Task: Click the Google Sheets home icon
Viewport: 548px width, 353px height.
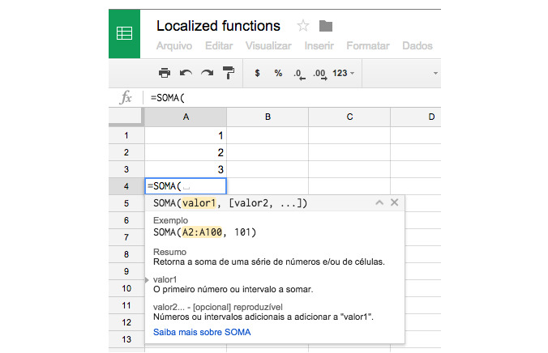Action: (x=126, y=35)
